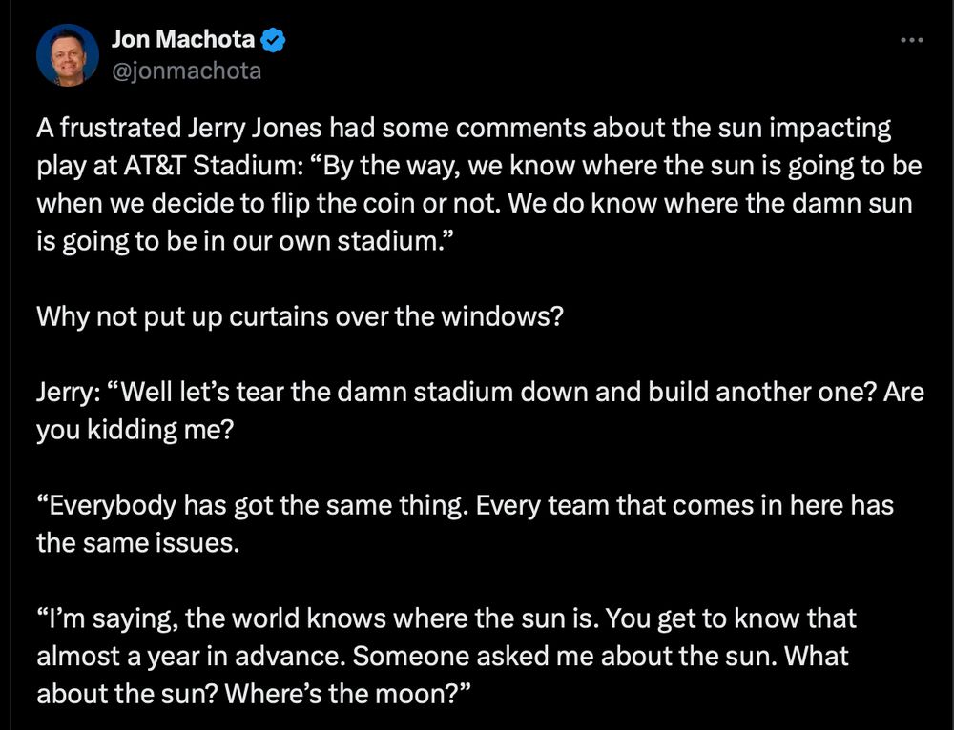The image size is (954, 730).
Task: Tap the blue check icon for verification info
Action: tap(274, 39)
